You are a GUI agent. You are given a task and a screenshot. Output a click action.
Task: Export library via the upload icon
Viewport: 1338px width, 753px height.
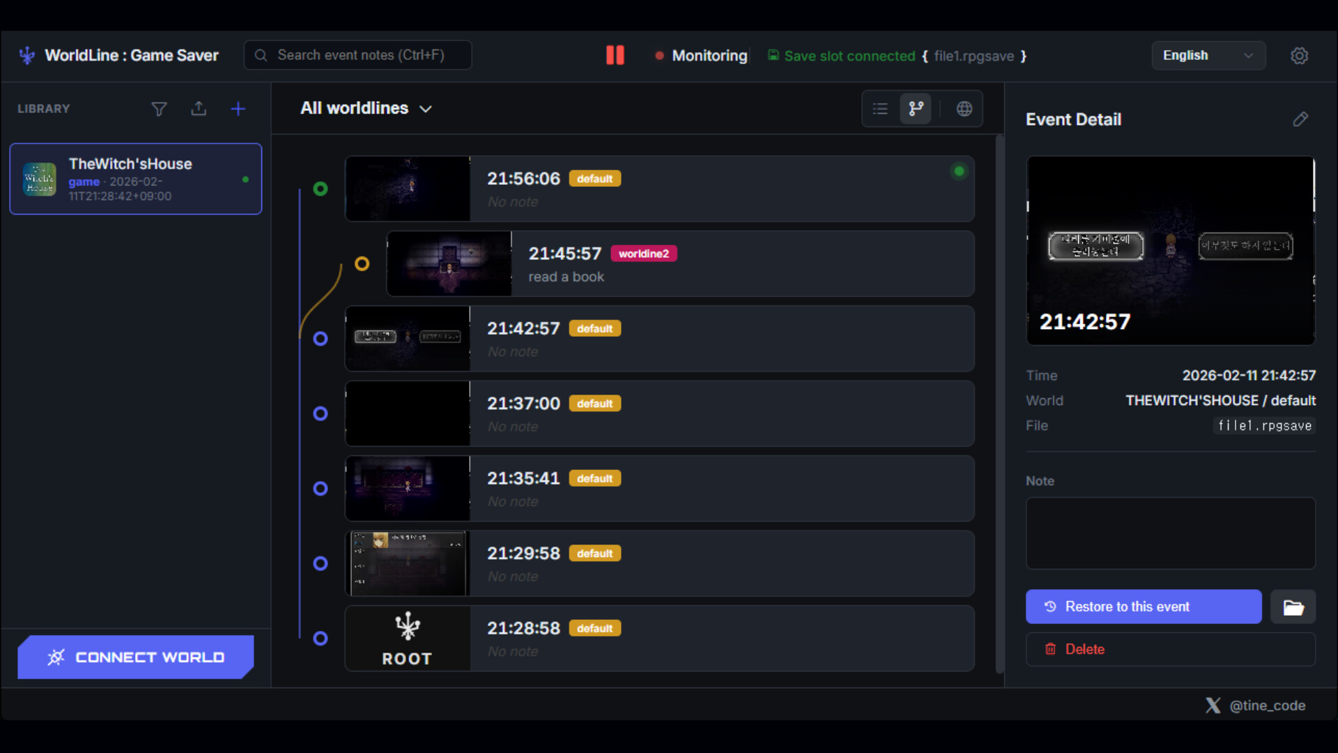199,109
